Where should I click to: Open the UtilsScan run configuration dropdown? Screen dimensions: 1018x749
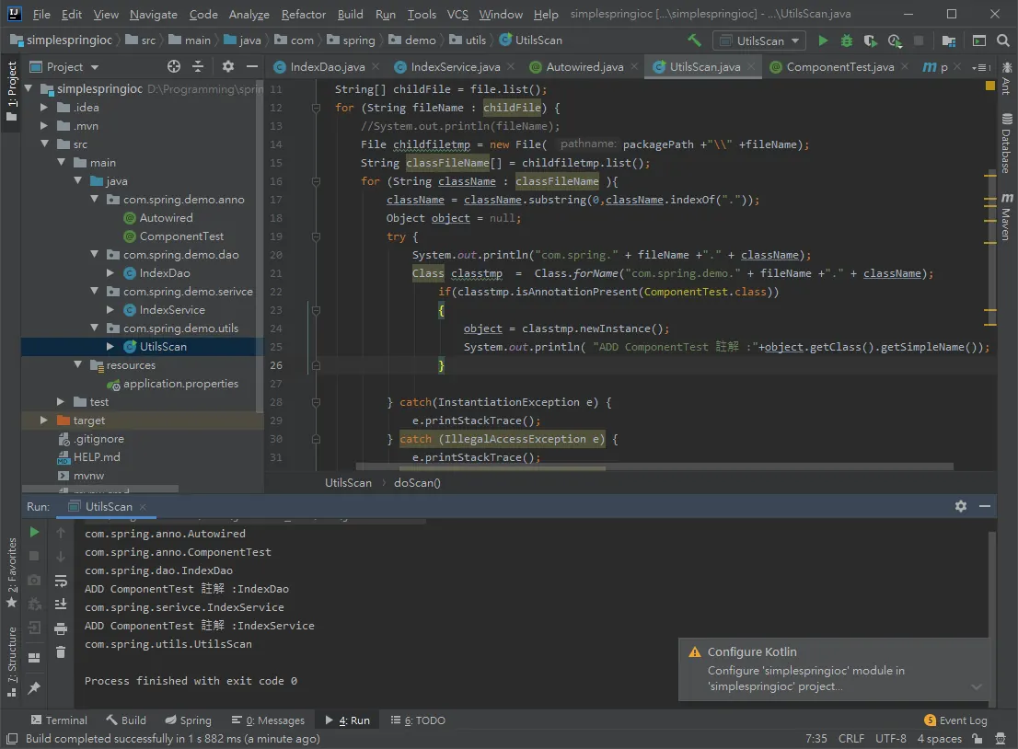759,40
